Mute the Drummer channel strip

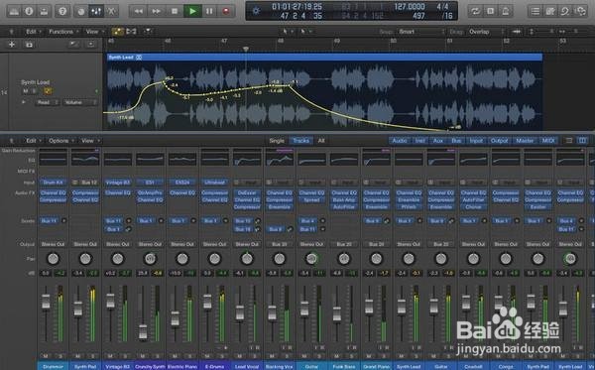point(46,356)
